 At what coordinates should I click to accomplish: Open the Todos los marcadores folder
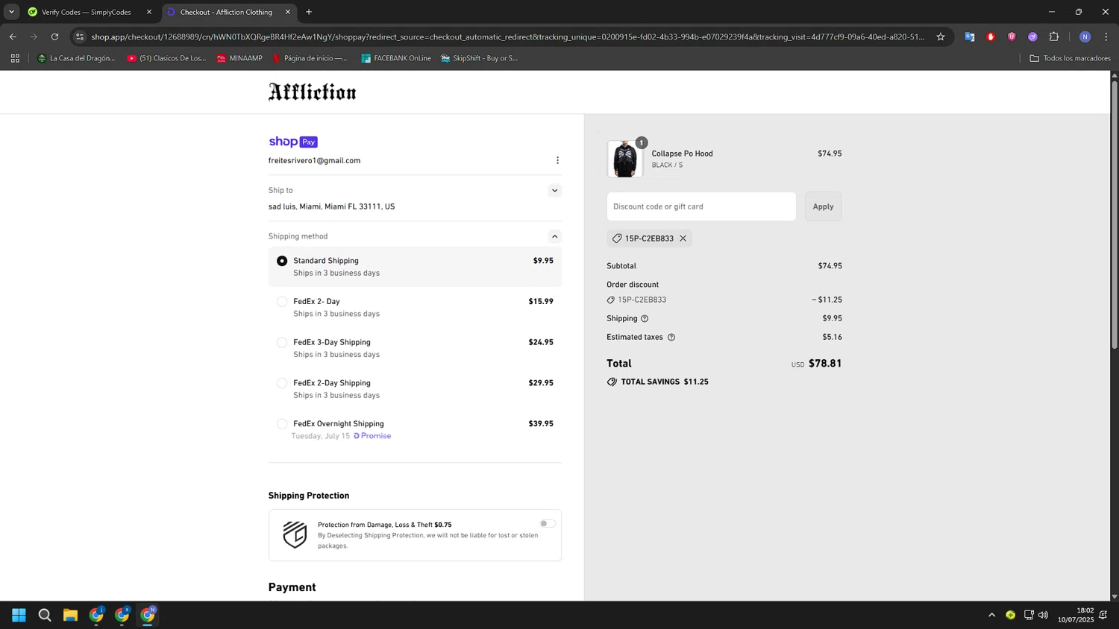point(1070,58)
